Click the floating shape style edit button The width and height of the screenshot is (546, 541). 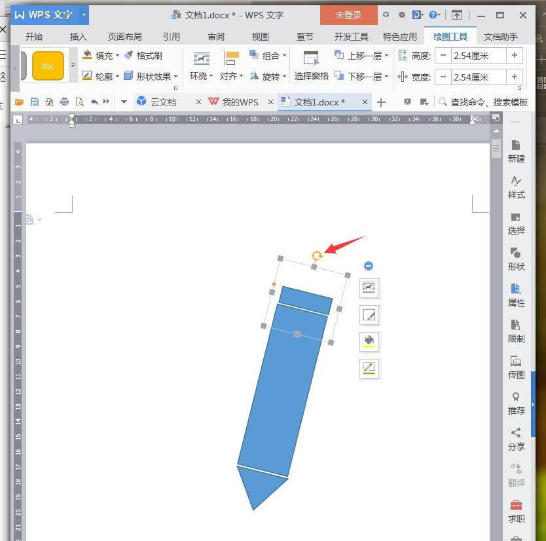(x=369, y=315)
